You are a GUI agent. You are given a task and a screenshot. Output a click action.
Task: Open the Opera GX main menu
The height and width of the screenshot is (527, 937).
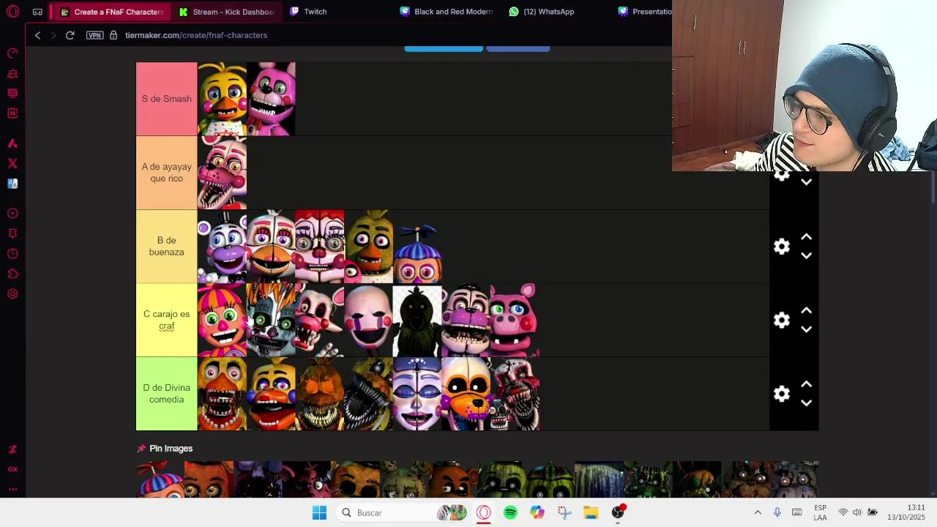point(12,12)
